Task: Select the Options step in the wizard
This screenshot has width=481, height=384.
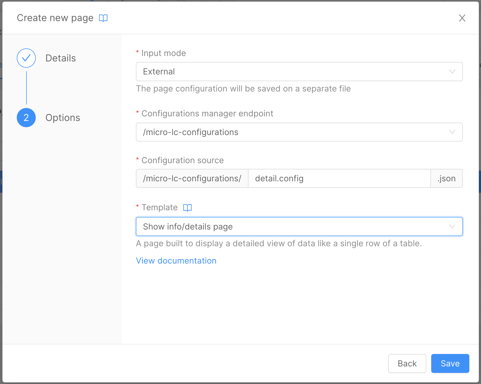Action: pos(63,117)
